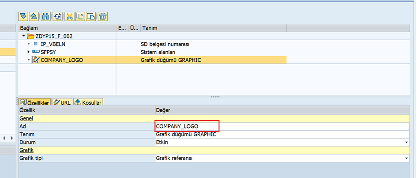The width and height of the screenshot is (417, 178).
Task: Collapse the ZDYP15_F_002 folder
Action: coord(23,36)
